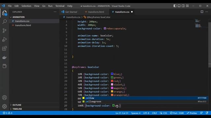Screen dimensions: 211x118
Task: Open the activity bar icon below Docker
Action: coord(4,66)
